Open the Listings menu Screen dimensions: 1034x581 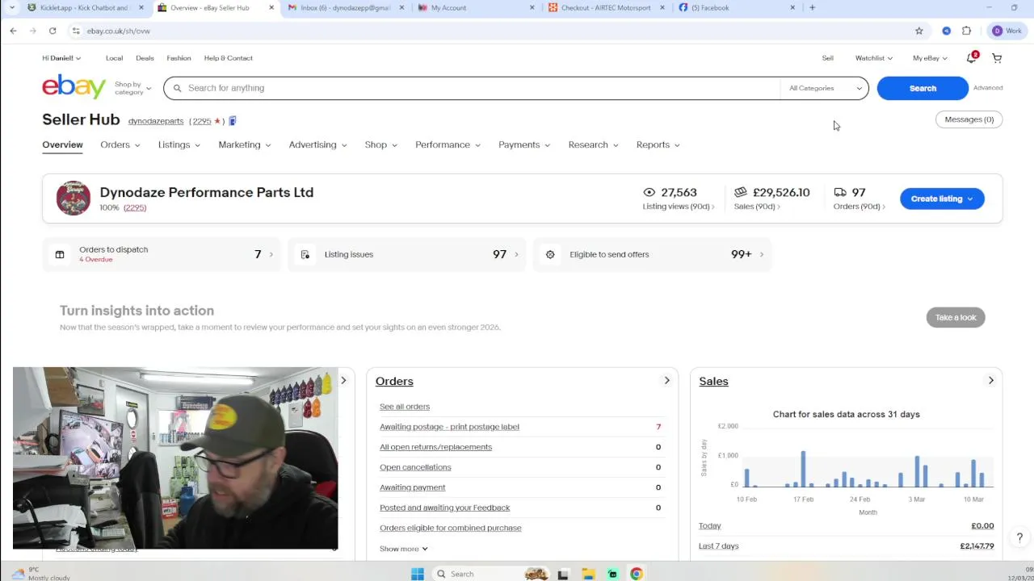pos(179,144)
